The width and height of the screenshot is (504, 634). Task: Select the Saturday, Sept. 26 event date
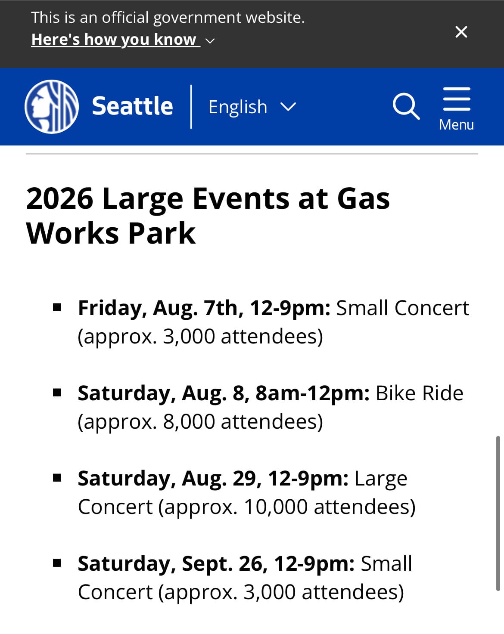(x=216, y=563)
